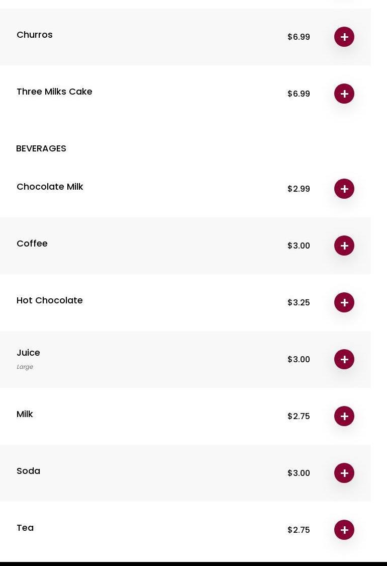Click the Chocolate Milk item title
This screenshot has height=566, width=387.
50,187
